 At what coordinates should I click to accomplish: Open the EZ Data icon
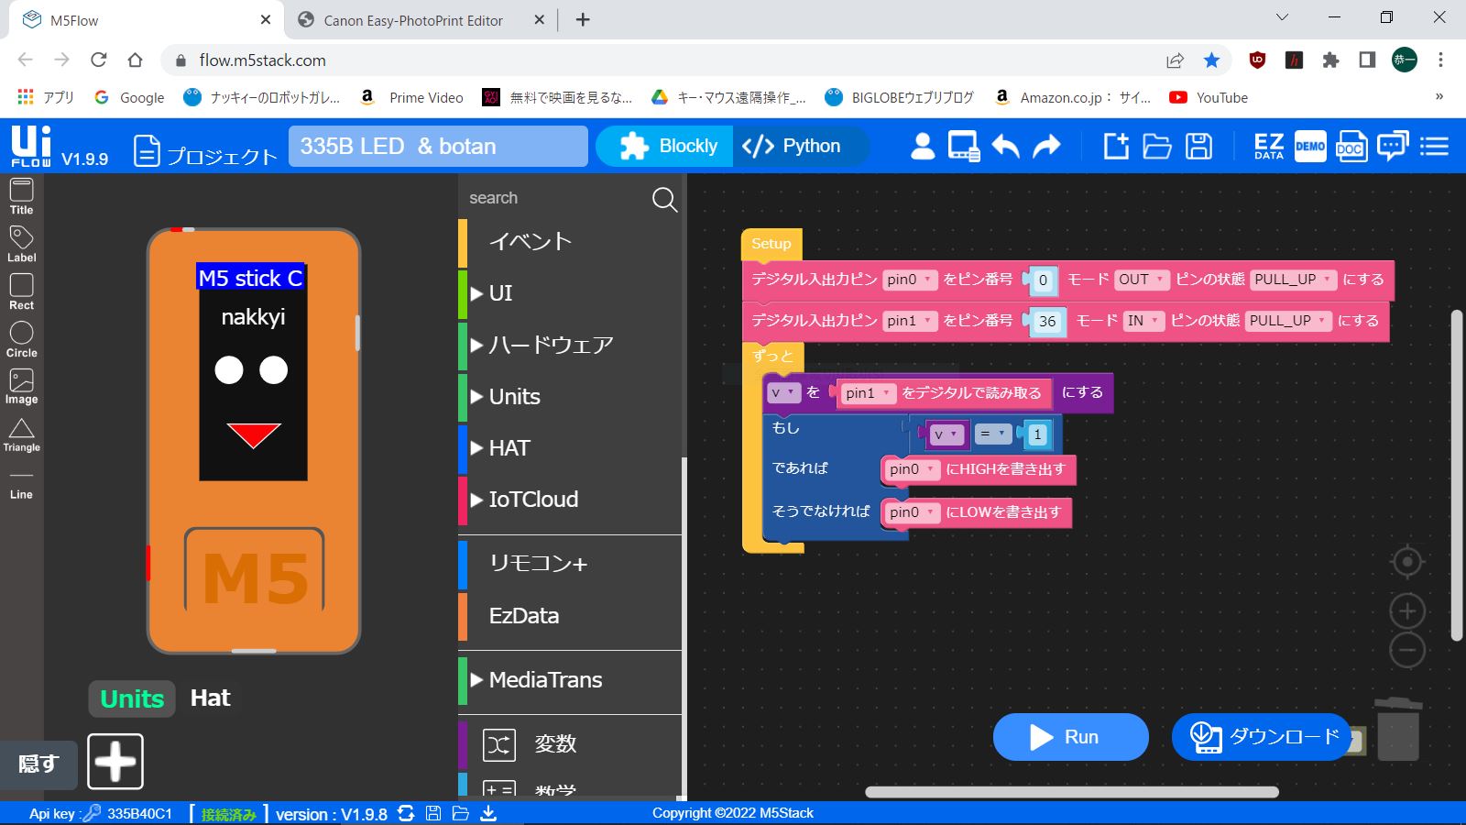pyautogui.click(x=1268, y=147)
